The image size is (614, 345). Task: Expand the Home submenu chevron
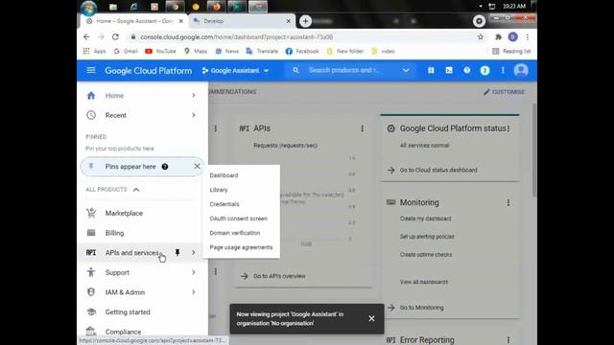194,96
